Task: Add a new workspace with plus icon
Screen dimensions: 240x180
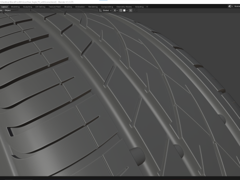Action: 147,7
